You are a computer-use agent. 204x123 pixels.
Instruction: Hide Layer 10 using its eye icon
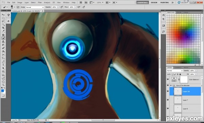(168, 91)
